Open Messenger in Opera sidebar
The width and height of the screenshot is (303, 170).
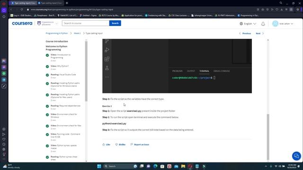(x=4, y=67)
